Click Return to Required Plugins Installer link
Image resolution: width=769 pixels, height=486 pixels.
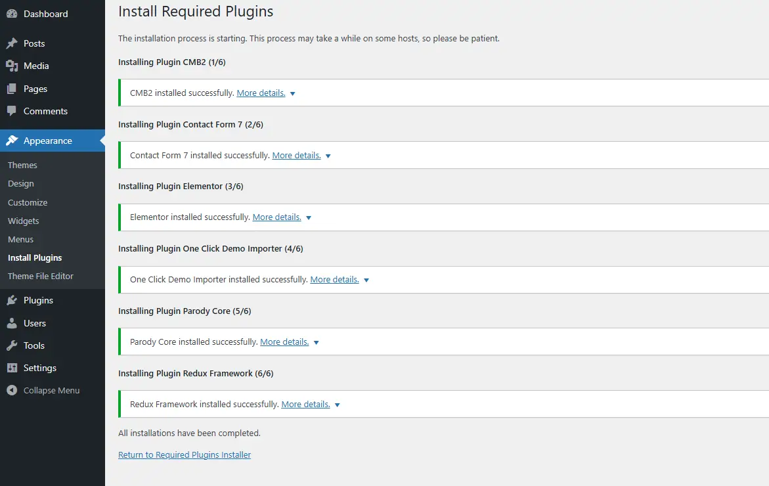click(185, 454)
